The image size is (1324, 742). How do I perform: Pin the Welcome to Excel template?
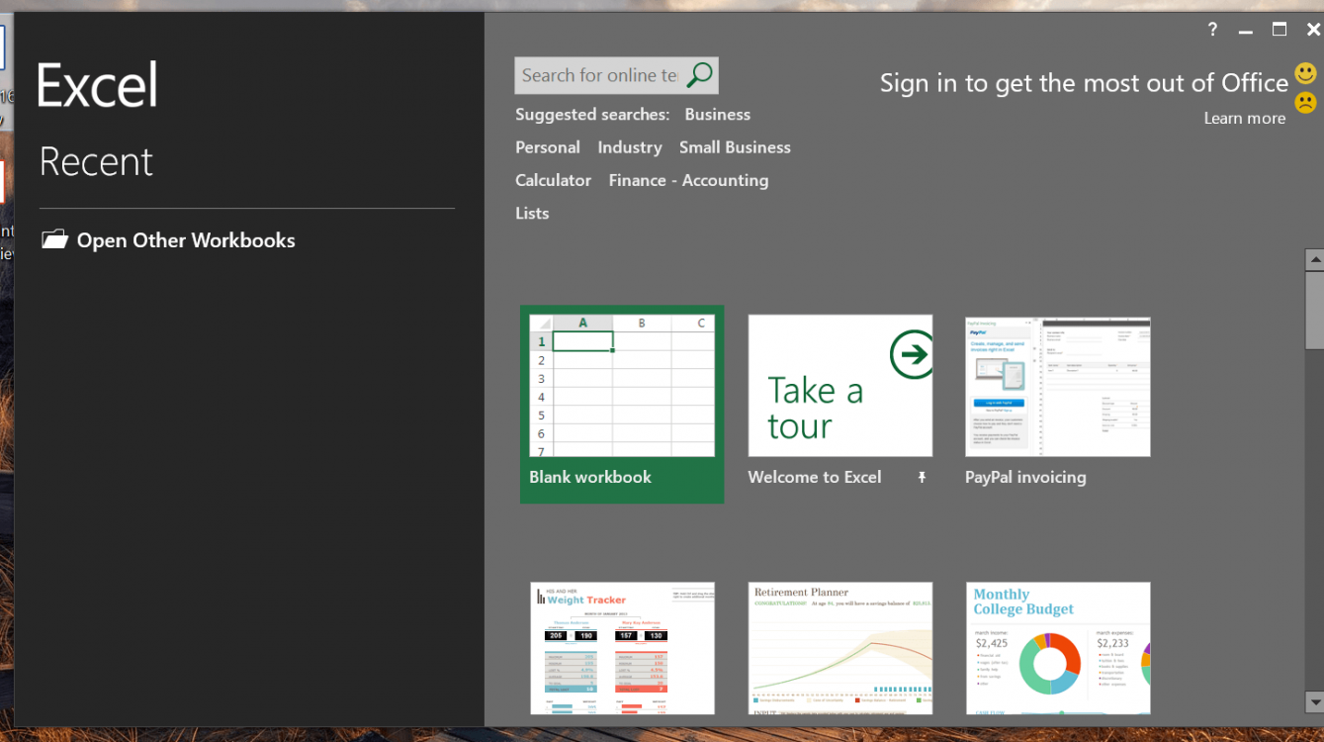pyautogui.click(x=922, y=477)
